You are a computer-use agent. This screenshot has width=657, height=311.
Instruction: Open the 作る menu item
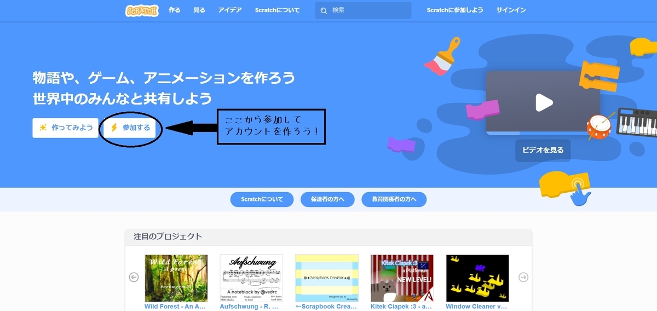(174, 10)
